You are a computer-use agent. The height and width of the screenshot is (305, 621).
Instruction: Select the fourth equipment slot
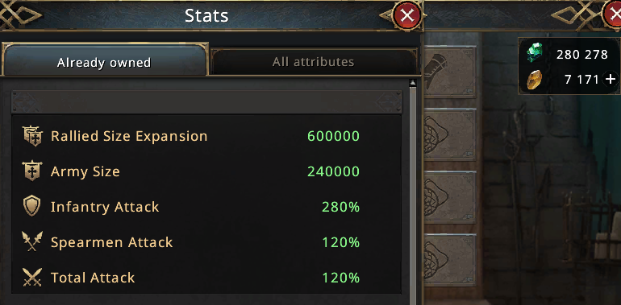449,260
